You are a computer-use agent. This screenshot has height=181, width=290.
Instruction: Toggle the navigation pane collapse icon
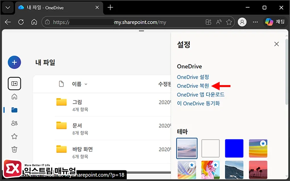14,84
